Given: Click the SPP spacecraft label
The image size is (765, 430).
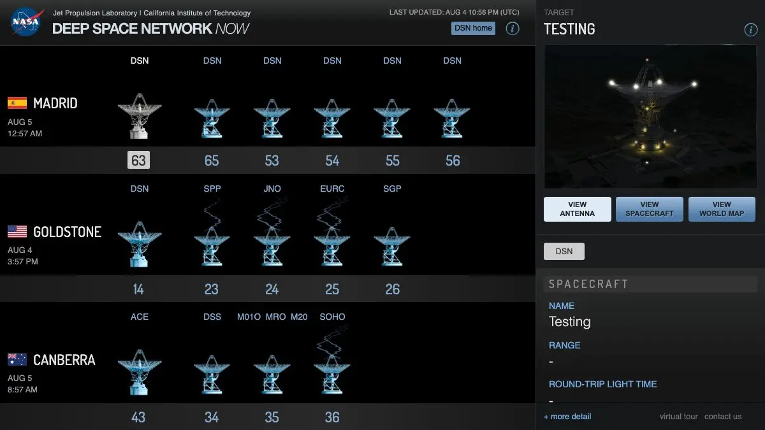Looking at the screenshot, I should click(212, 189).
